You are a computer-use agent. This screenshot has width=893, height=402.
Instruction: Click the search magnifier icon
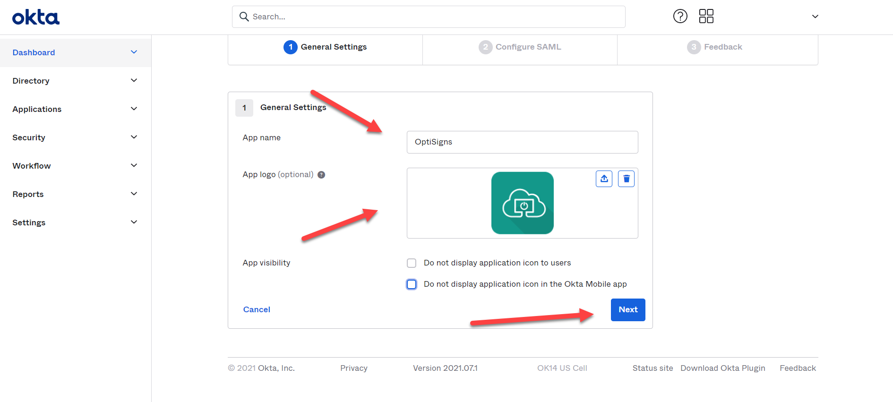(x=244, y=17)
